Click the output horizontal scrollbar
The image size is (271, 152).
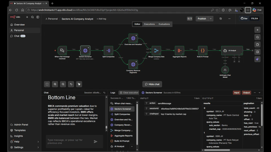click(217, 150)
